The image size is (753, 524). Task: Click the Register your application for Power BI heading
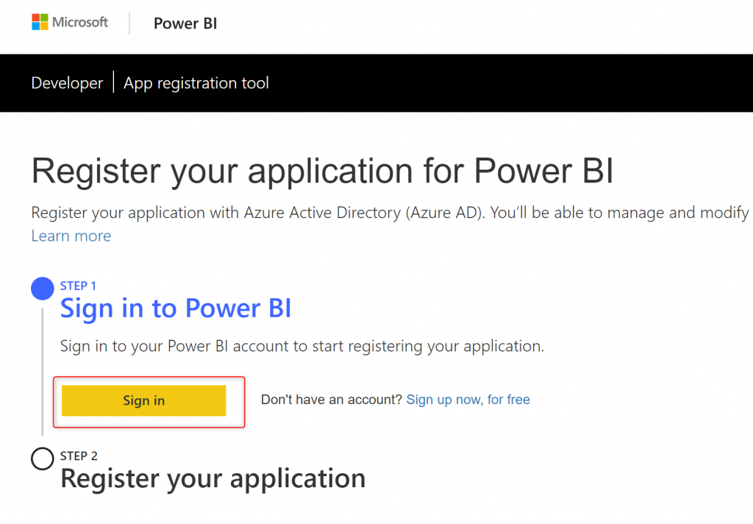322,171
